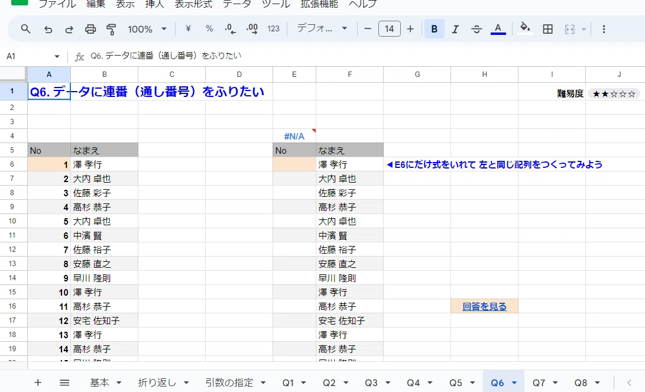
Task: Open the text color picker
Action: pos(498,29)
